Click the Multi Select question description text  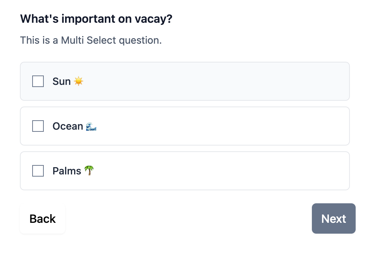[91, 40]
